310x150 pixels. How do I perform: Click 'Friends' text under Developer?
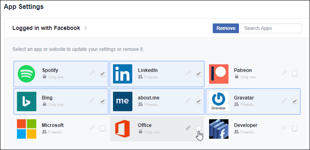point(247,132)
